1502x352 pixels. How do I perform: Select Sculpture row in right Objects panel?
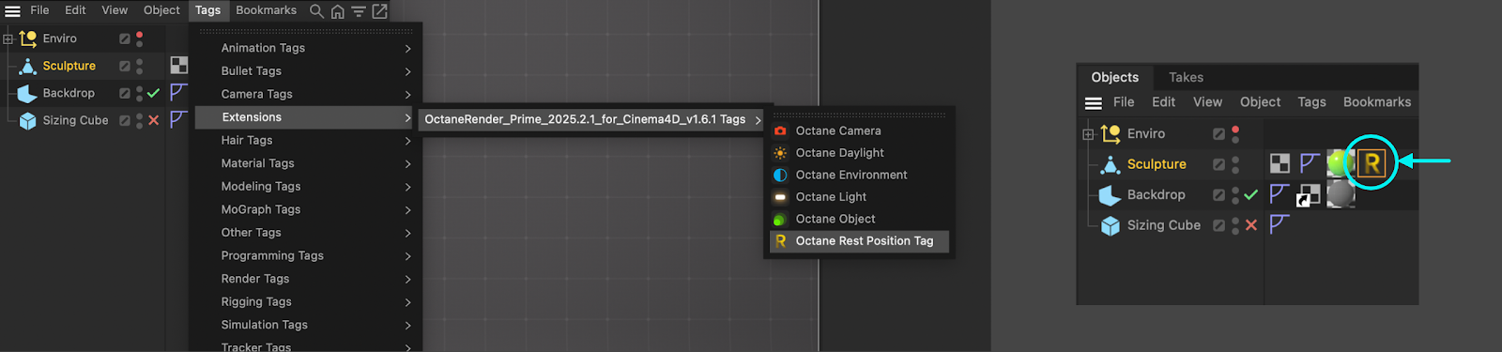coord(1157,164)
